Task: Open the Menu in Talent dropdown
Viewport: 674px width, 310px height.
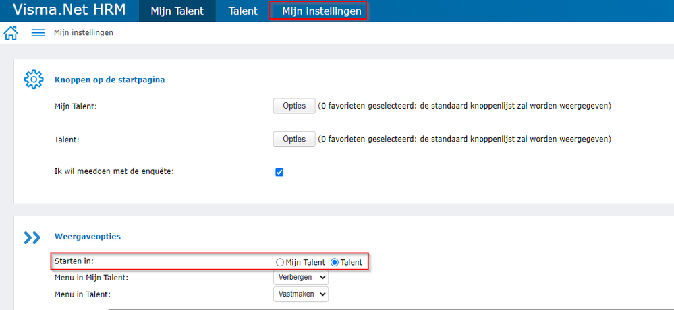Action: point(301,294)
